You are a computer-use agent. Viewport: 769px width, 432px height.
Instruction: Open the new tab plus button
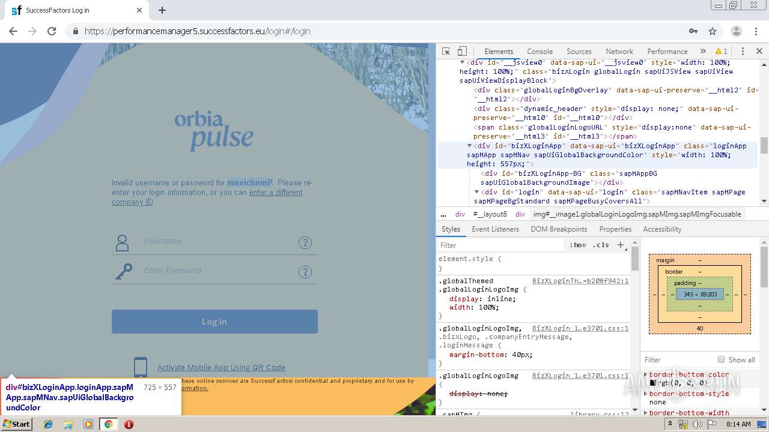point(162,10)
